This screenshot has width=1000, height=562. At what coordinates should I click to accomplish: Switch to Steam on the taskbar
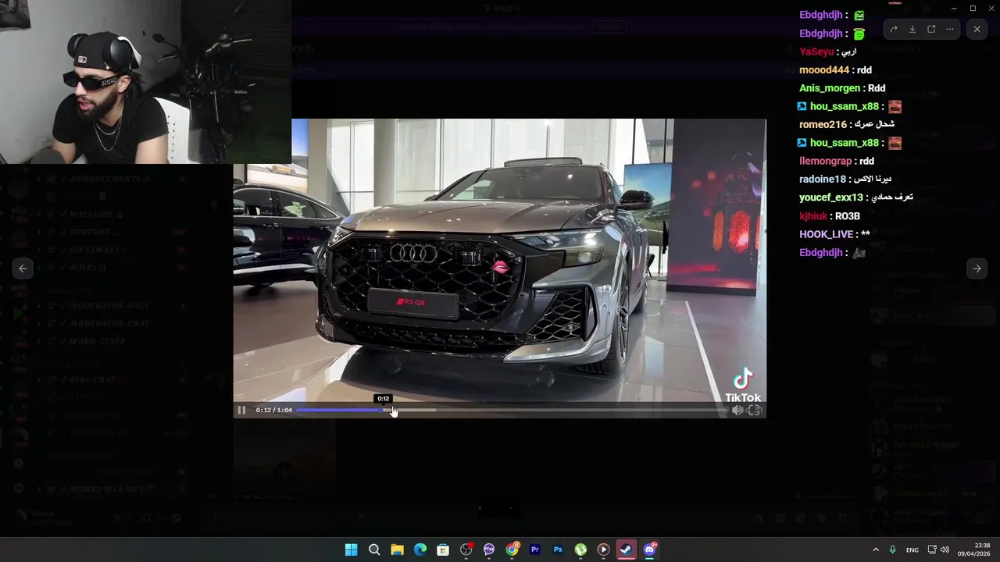tap(627, 550)
